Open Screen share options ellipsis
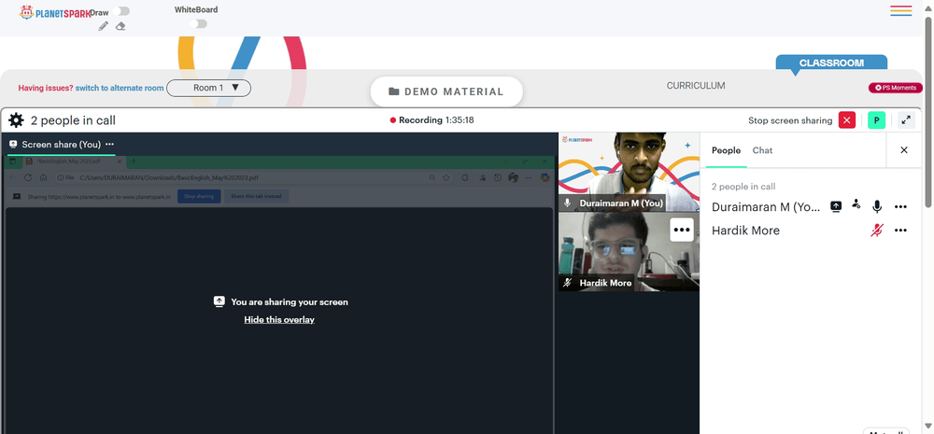 (x=109, y=144)
